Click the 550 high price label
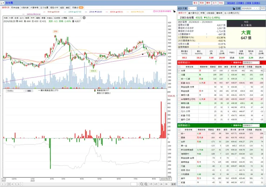The width and height of the screenshot is (266, 187). pyautogui.click(x=55, y=31)
